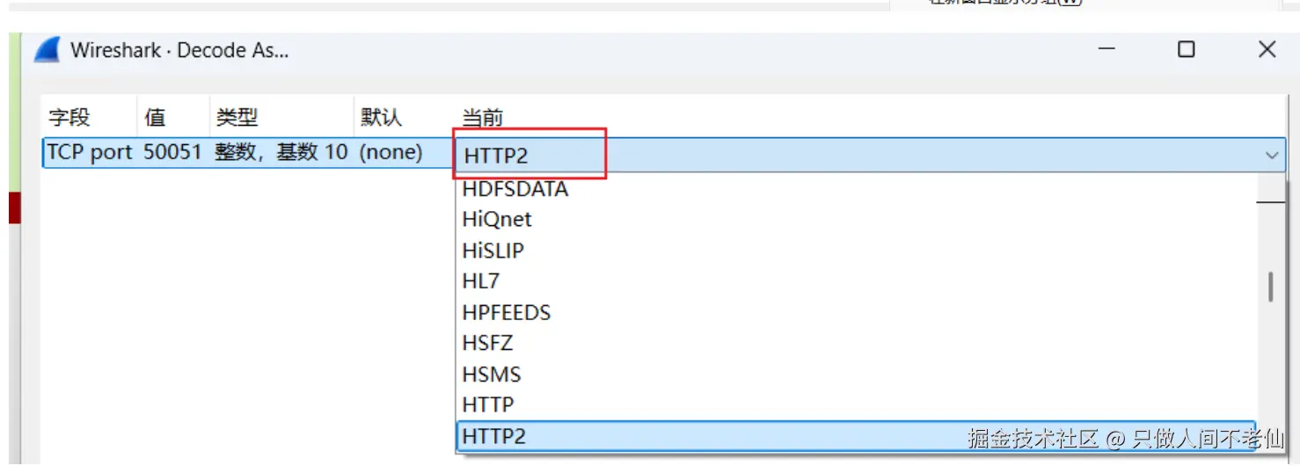Click the 整数，基数 10 type cell

281,152
